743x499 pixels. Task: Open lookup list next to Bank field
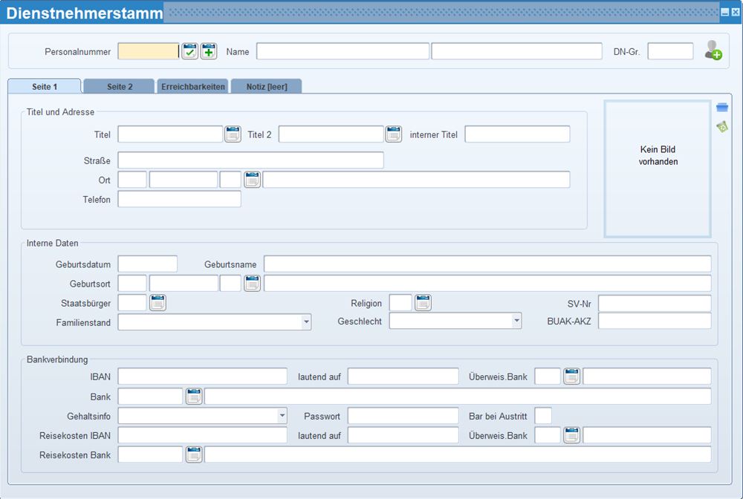point(194,397)
